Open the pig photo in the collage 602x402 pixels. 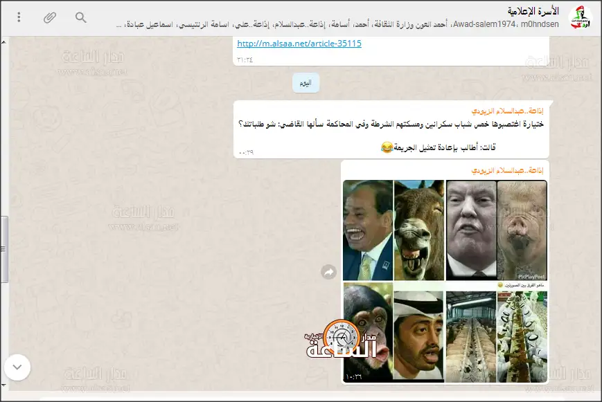522,230
